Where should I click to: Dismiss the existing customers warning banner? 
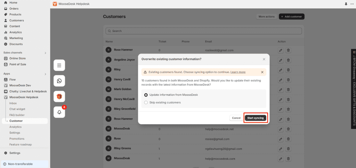pyautogui.click(x=262, y=72)
